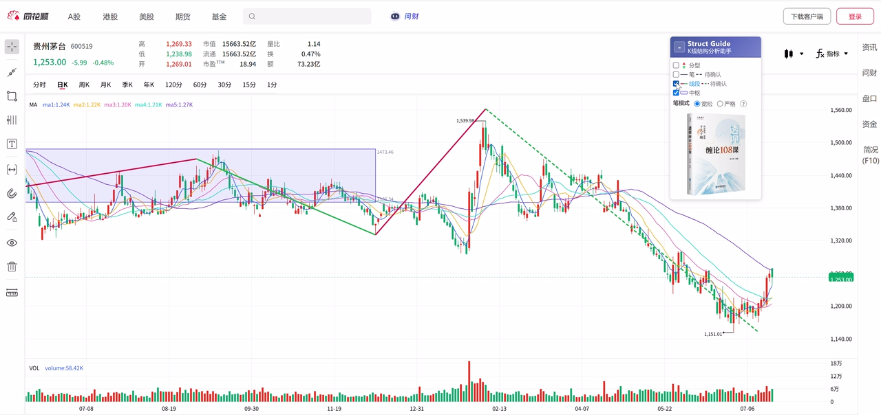Toggle drawings visibility eye icon
This screenshot has width=881, height=415.
coord(12,243)
